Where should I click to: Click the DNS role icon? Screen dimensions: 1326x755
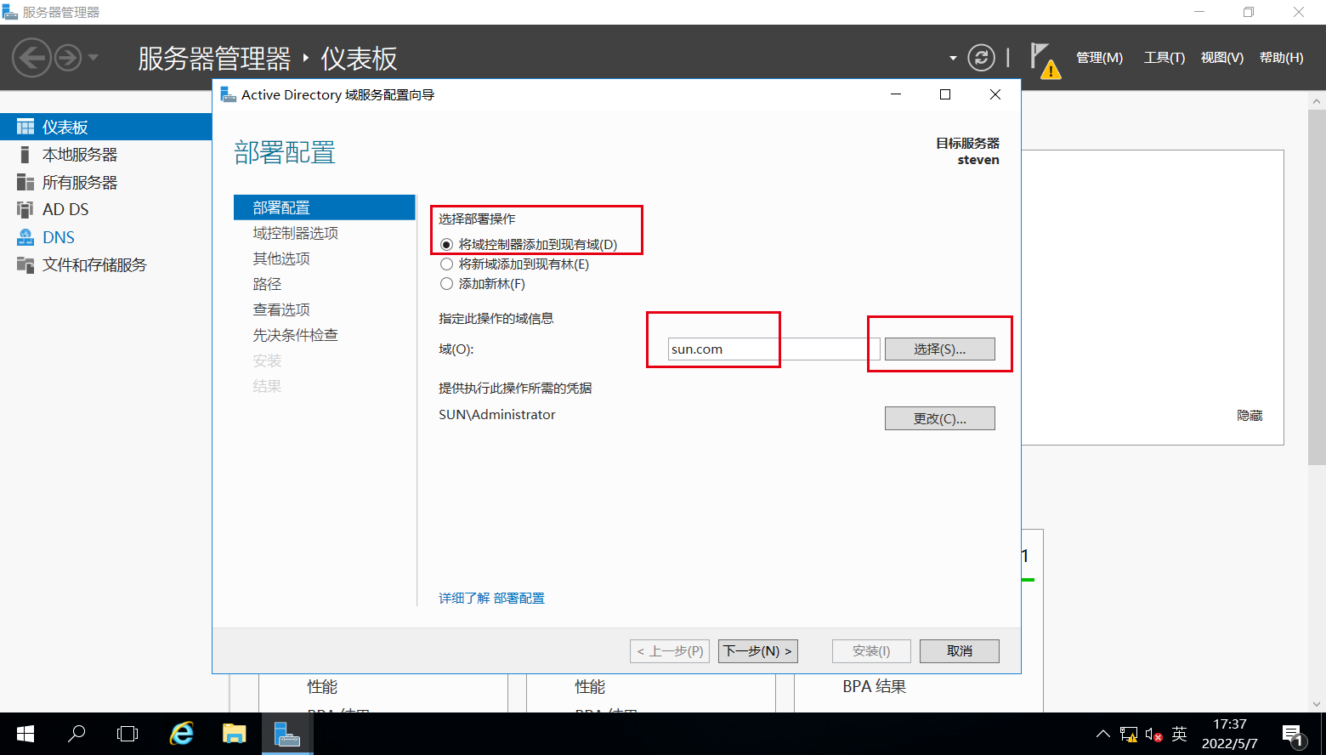pos(25,237)
